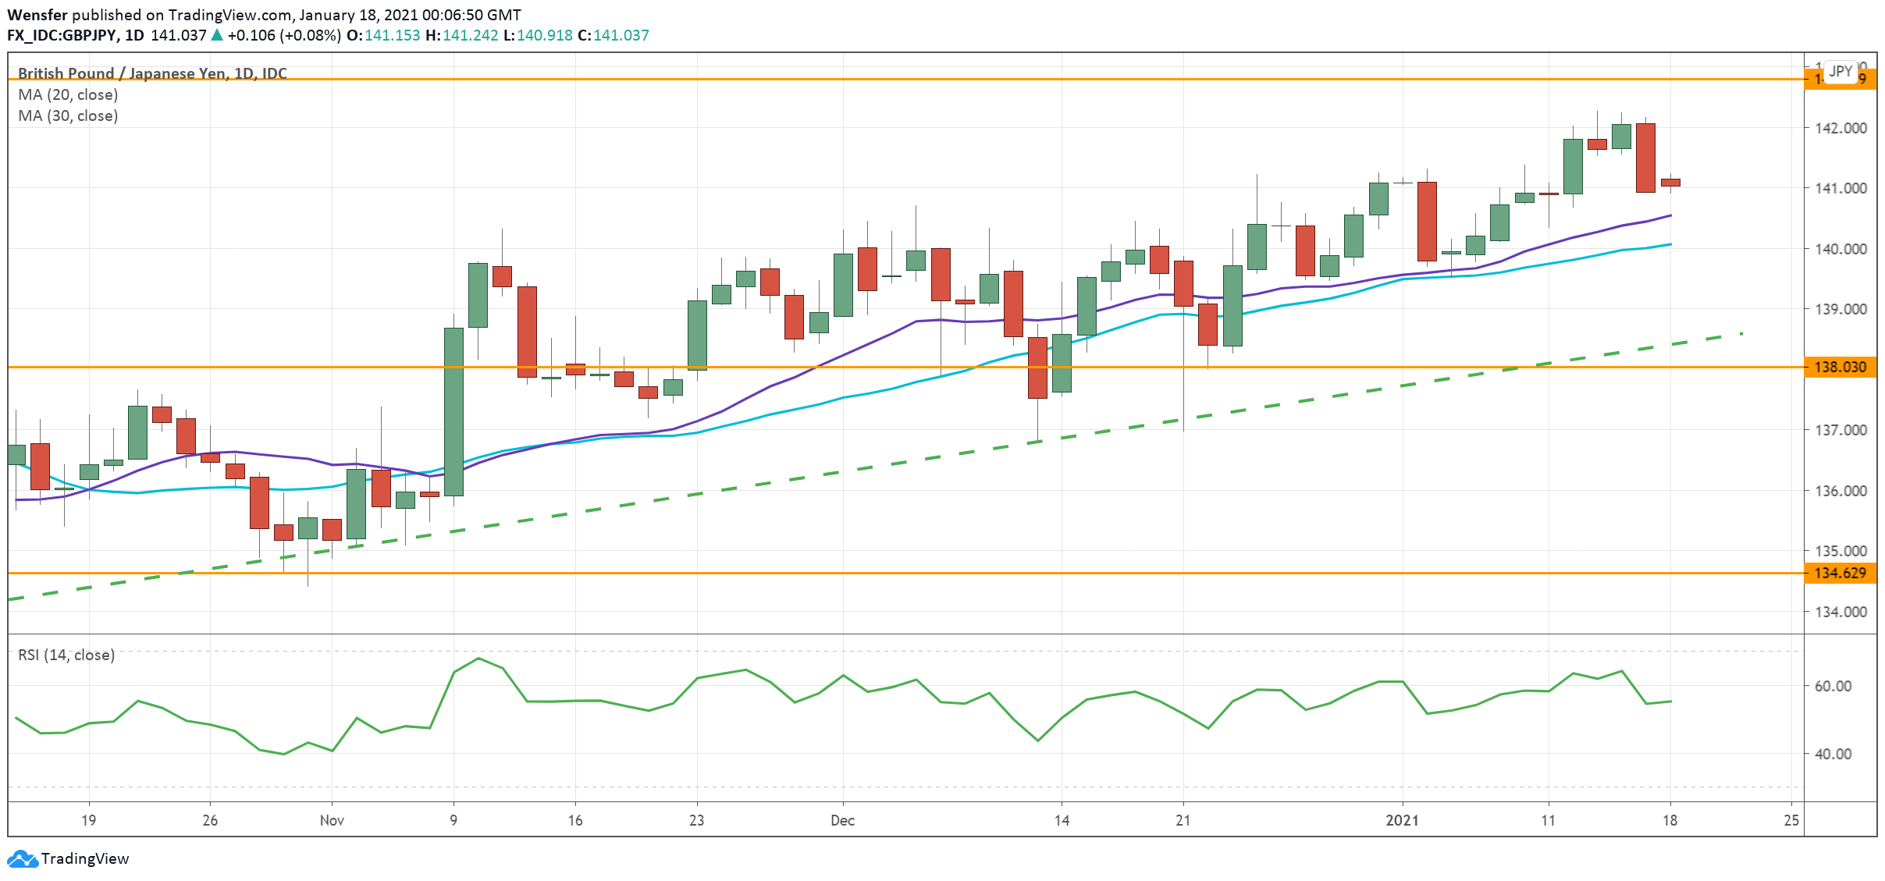This screenshot has width=1885, height=881.
Task: Click the Nov label on the time axis
Action: tap(332, 820)
